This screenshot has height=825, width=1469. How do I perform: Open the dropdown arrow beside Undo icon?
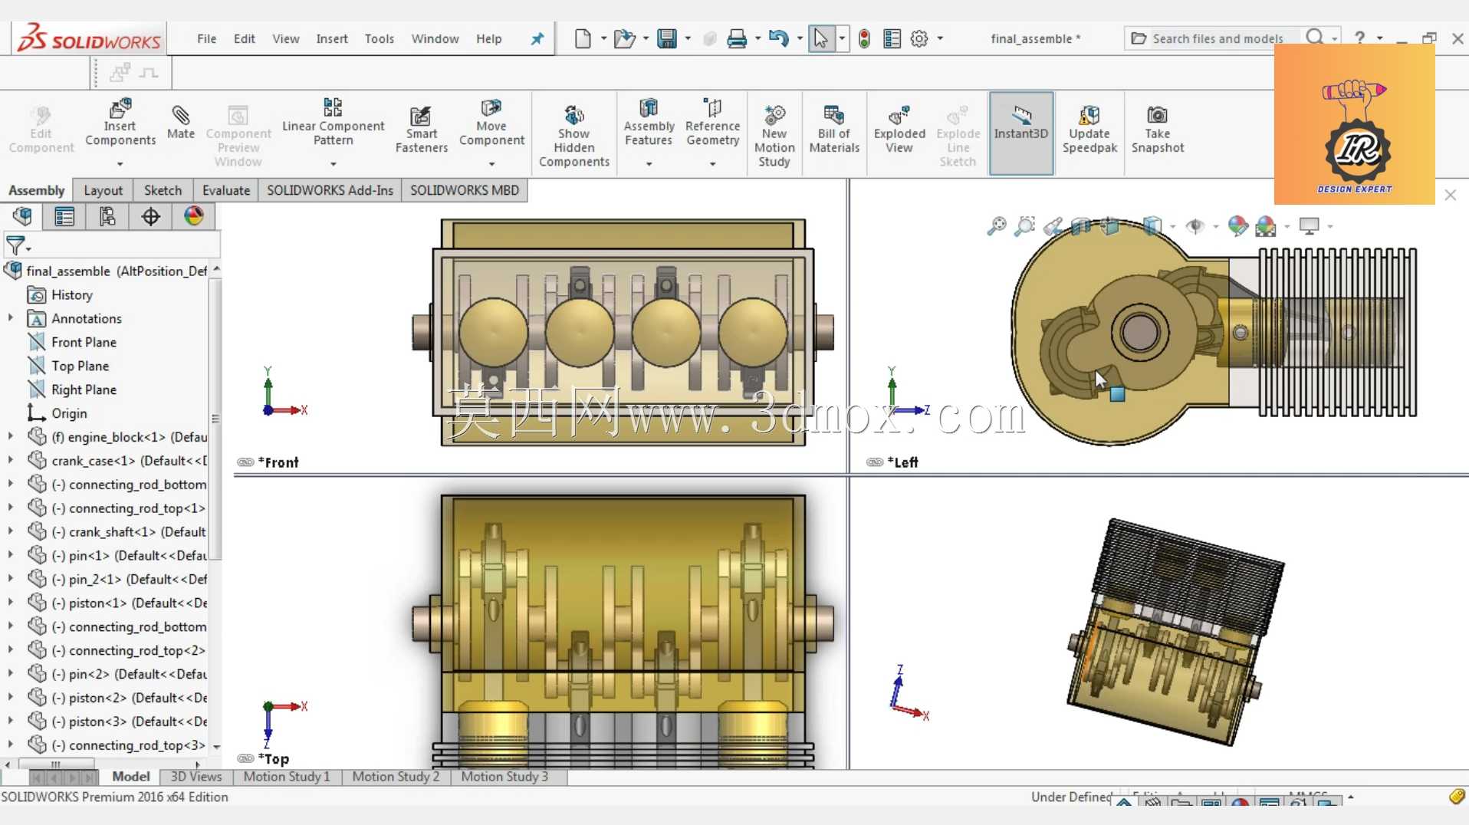tap(800, 38)
